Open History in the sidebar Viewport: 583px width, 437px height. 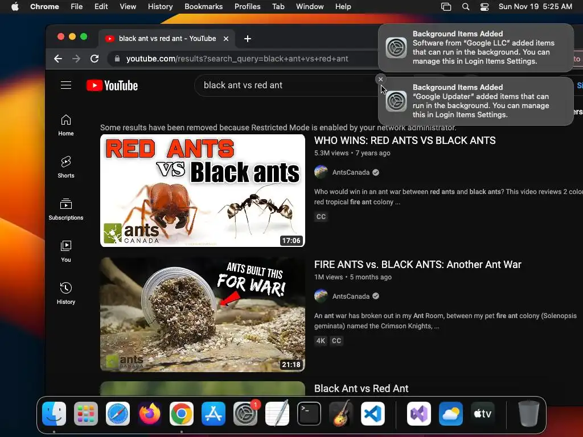click(x=66, y=294)
